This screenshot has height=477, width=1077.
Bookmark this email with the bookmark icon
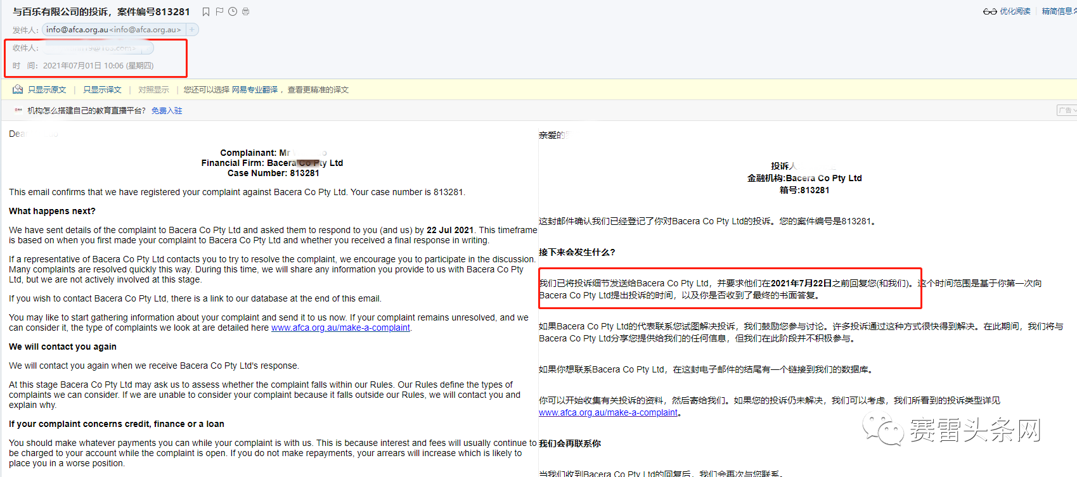[206, 11]
